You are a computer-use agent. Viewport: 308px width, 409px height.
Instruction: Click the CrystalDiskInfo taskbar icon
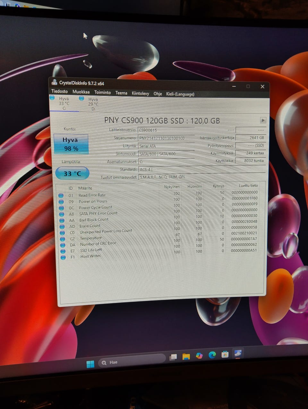pos(238,354)
